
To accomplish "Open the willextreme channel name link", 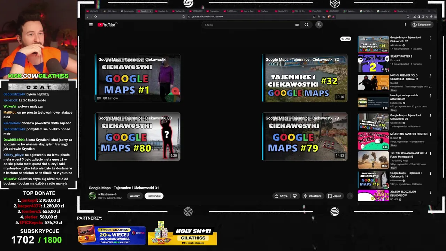I will [106, 194].
